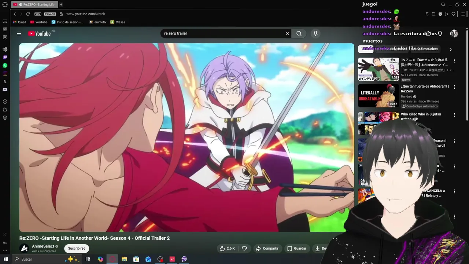Open the YouTube hamburger guide menu
This screenshot has width=469, height=264.
[19, 33]
